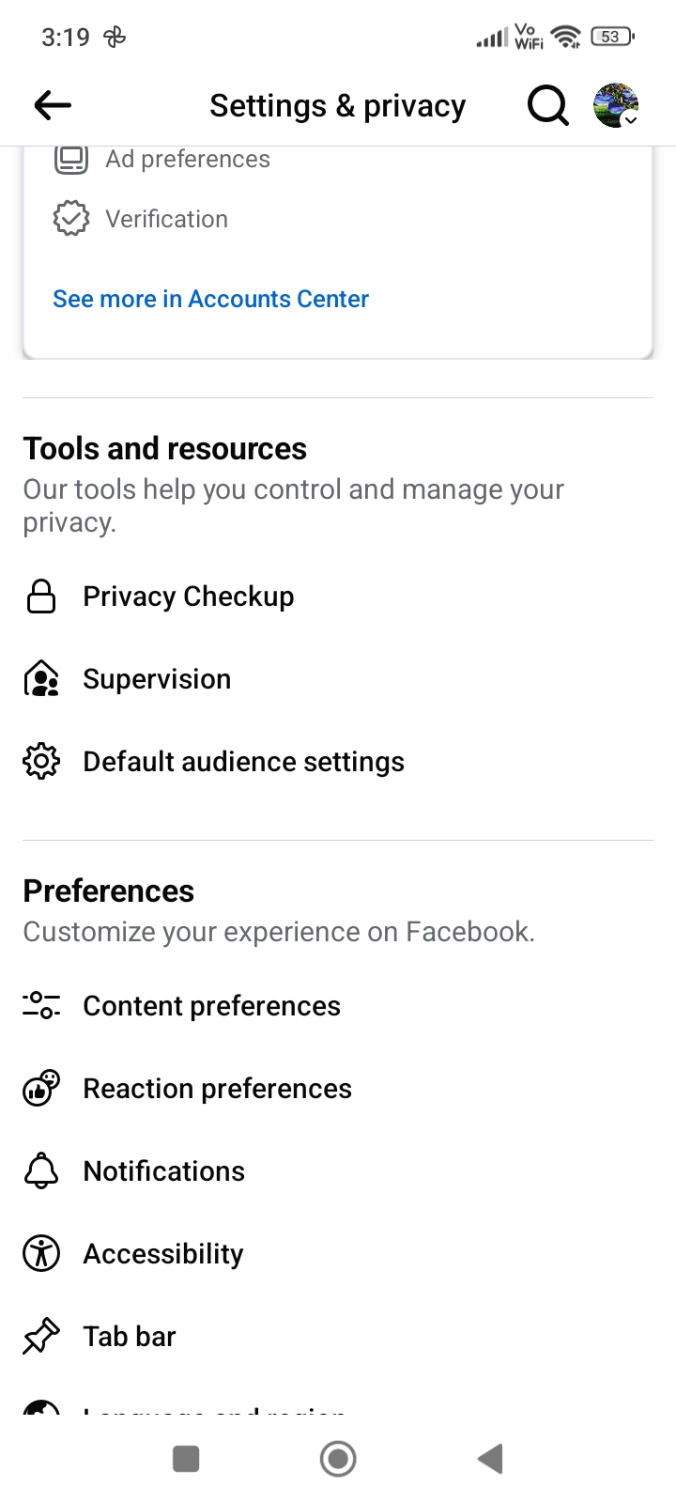Open Ad preferences
Image resolution: width=676 pixels, height=1503 pixels.
[187, 160]
